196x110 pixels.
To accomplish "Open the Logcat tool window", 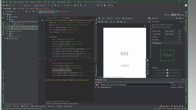I will tap(68, 106).
